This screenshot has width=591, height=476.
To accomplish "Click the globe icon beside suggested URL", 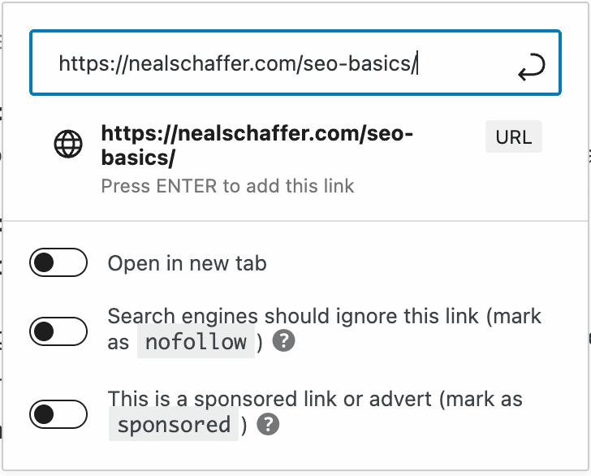I will coord(68,145).
